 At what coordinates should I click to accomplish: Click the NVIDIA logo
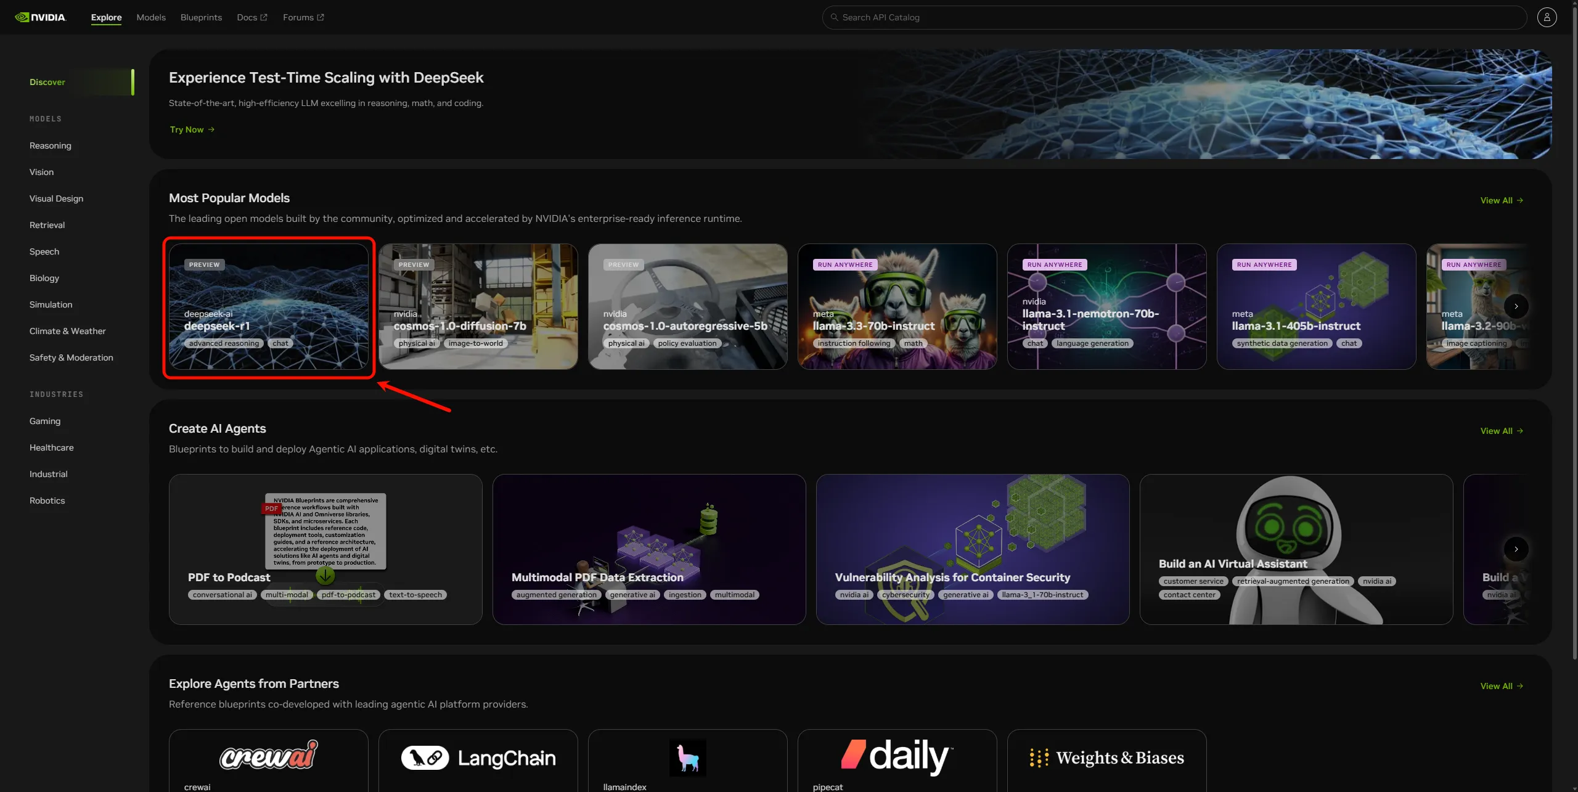[x=41, y=17]
